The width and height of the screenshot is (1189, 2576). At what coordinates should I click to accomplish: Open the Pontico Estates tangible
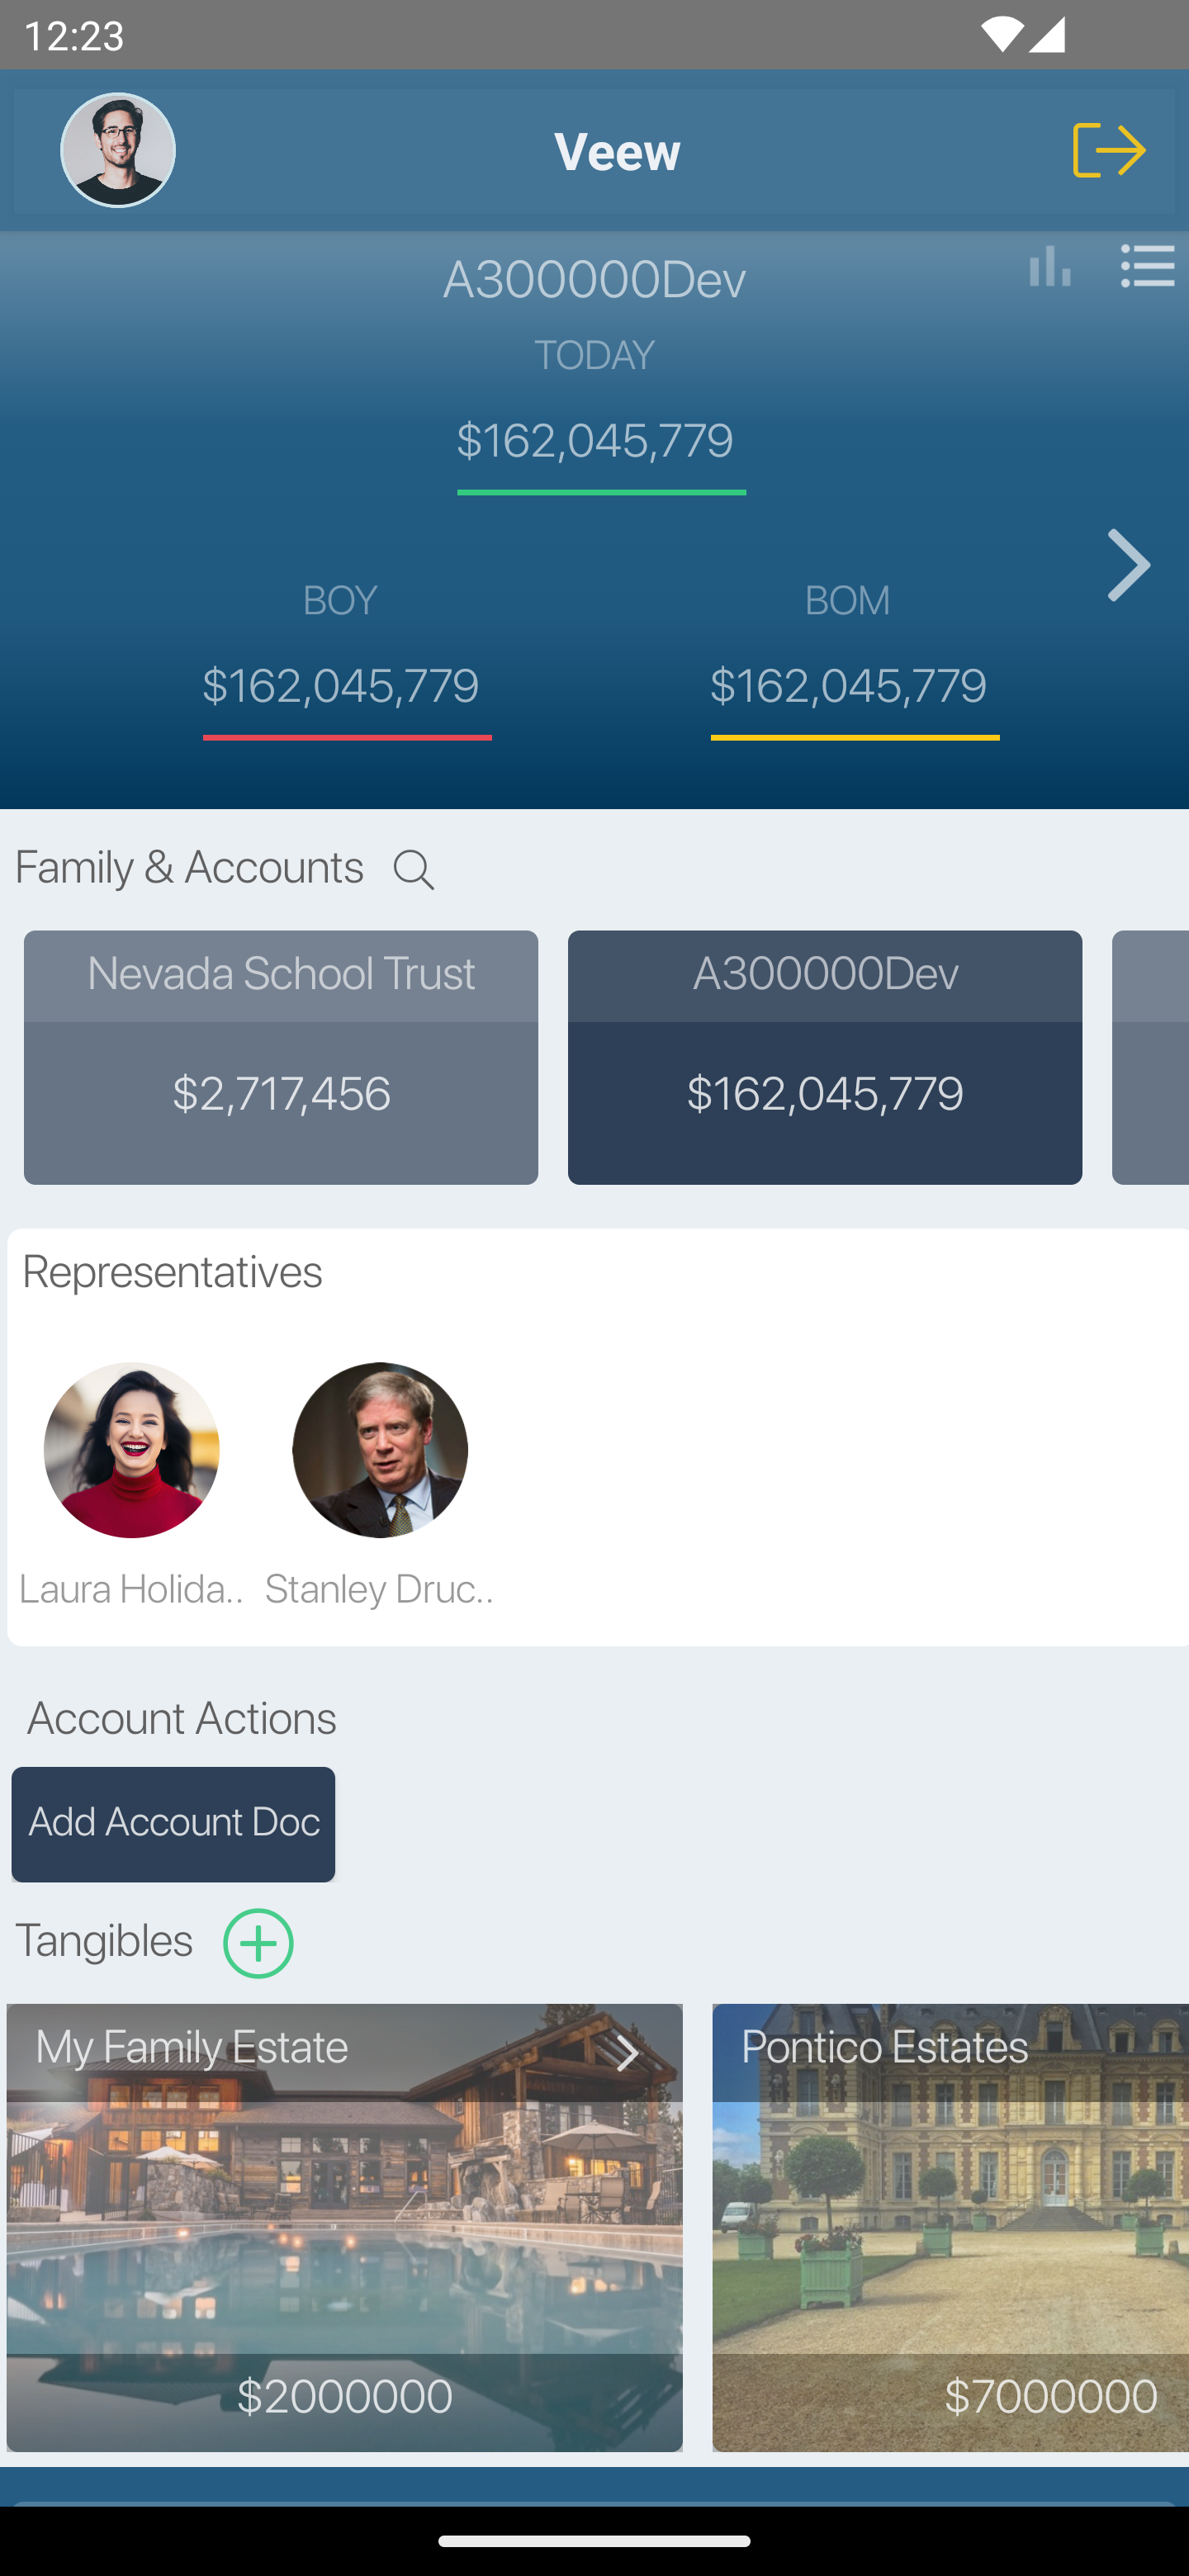click(x=950, y=2226)
